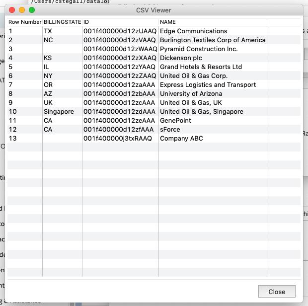Click row number 13 cell

(25, 138)
